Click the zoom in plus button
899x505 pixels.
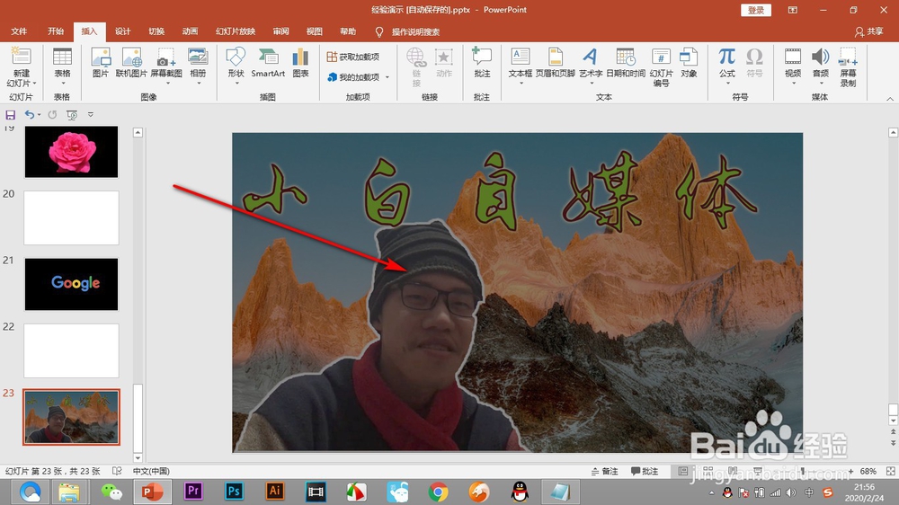(850, 471)
